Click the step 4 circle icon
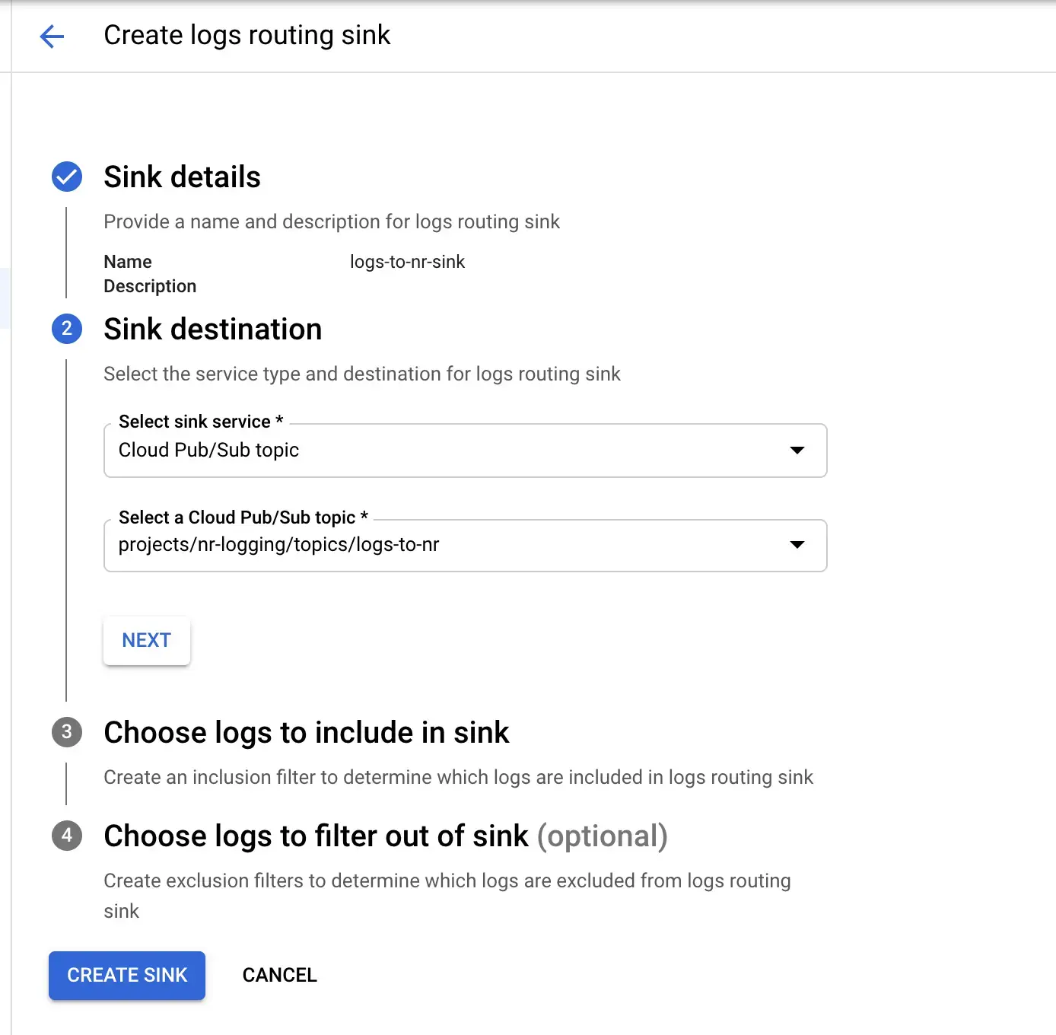This screenshot has width=1056, height=1035. click(67, 836)
